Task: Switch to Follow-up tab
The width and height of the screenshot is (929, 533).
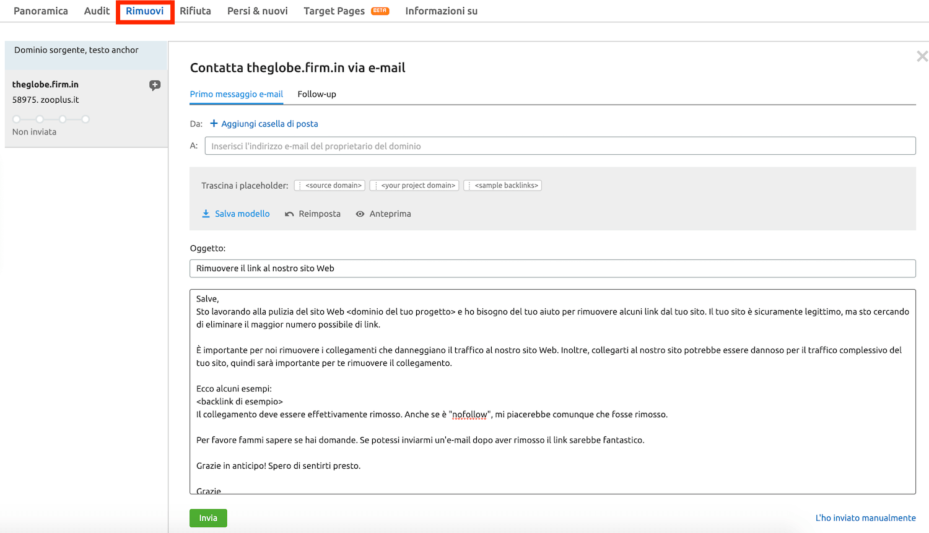Action: coord(316,94)
